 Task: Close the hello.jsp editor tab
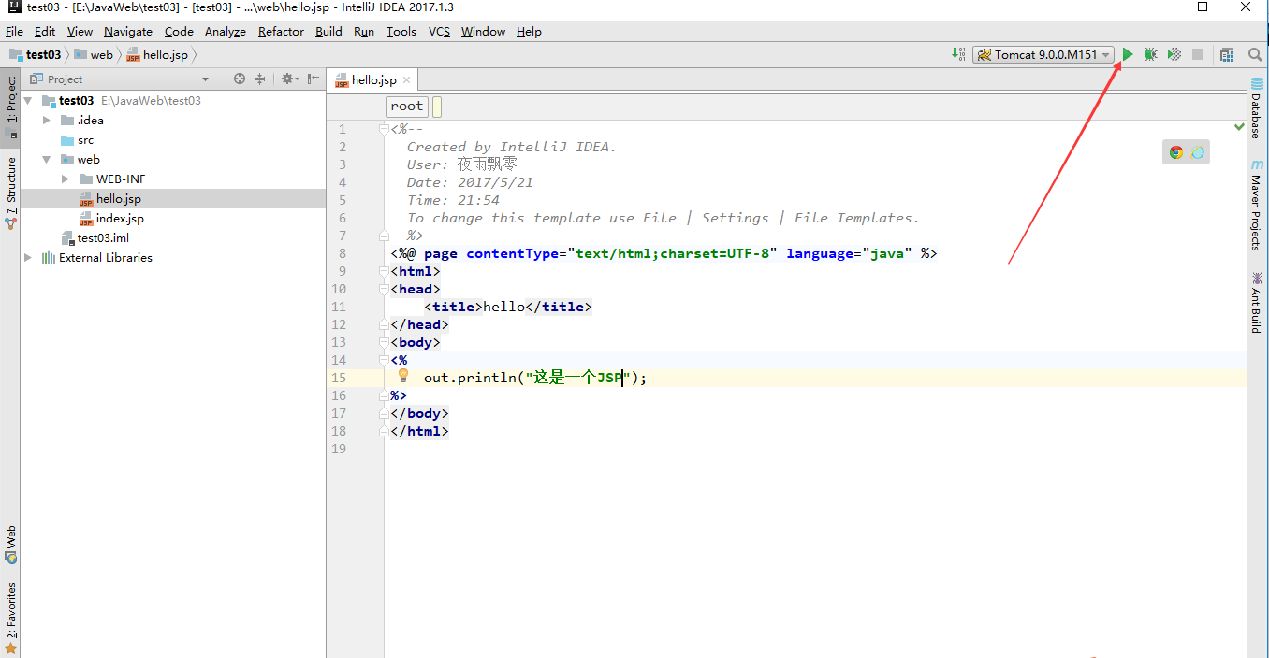click(406, 80)
